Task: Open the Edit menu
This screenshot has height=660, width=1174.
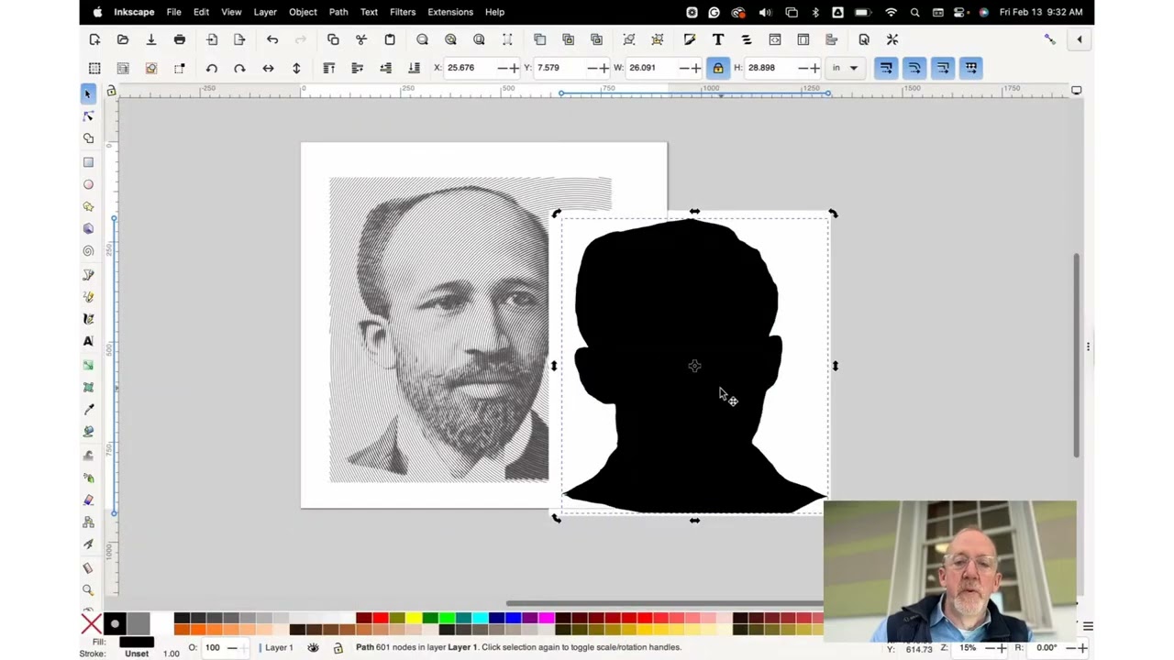Action: 201,12
